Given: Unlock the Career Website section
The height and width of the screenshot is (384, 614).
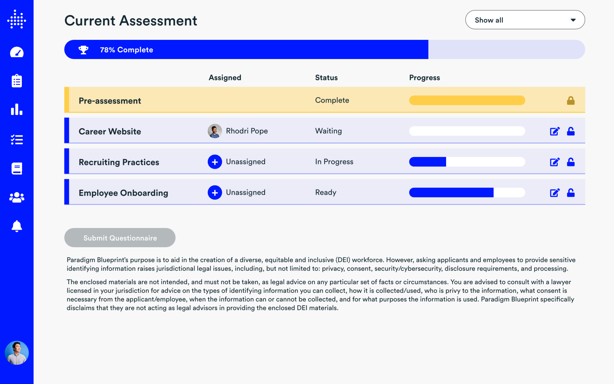Looking at the screenshot, I should click(x=571, y=131).
